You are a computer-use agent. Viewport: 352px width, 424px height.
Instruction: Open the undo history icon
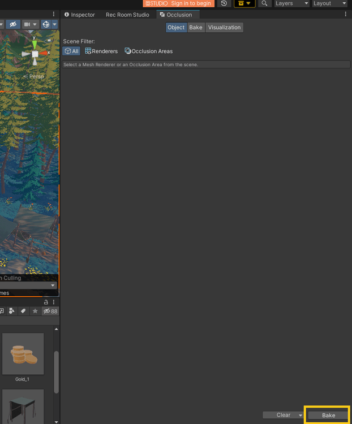[x=224, y=3]
